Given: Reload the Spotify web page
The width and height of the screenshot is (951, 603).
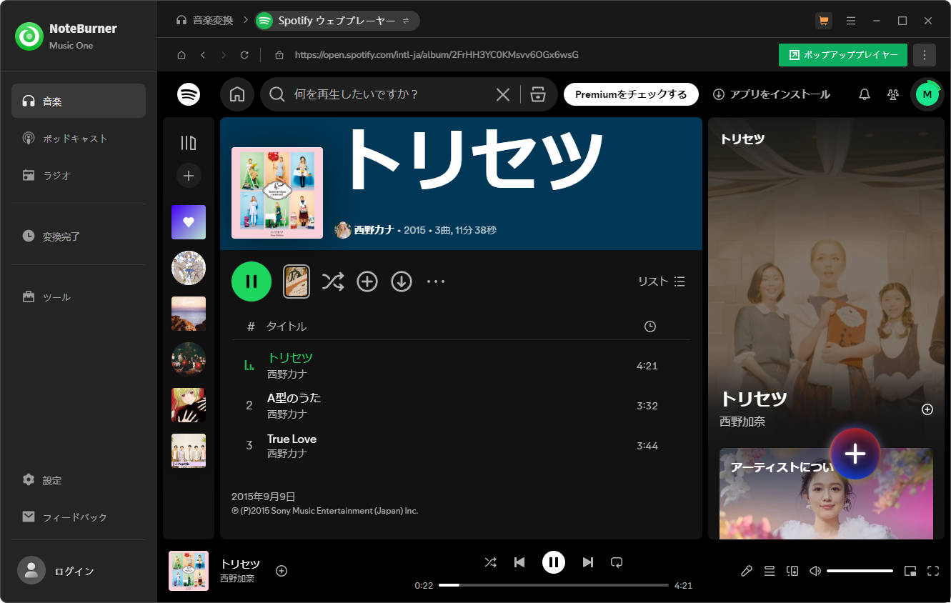Looking at the screenshot, I should [x=244, y=55].
